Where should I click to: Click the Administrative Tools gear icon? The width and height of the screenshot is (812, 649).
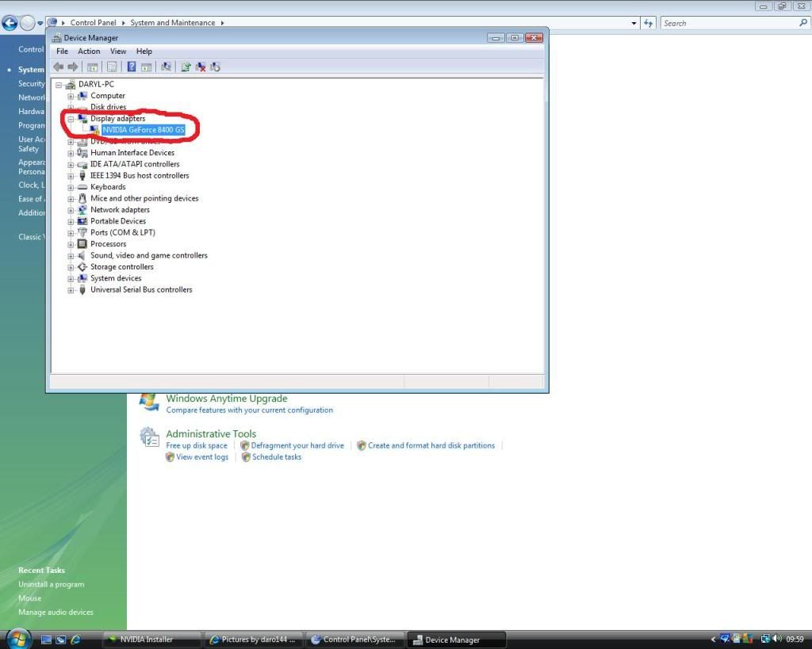click(x=150, y=437)
